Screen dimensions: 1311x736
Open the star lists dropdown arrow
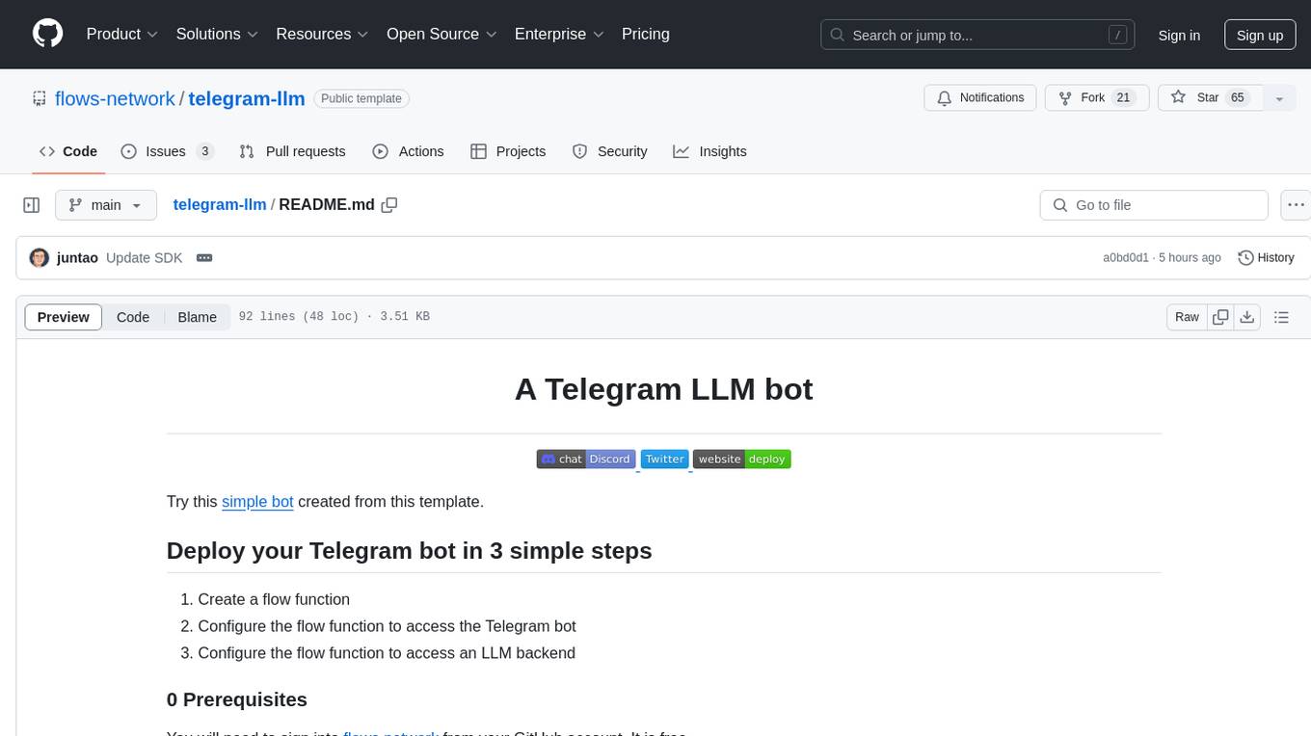(1279, 98)
